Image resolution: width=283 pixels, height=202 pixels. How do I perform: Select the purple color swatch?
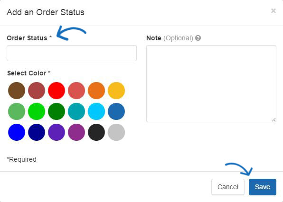[x=57, y=132]
